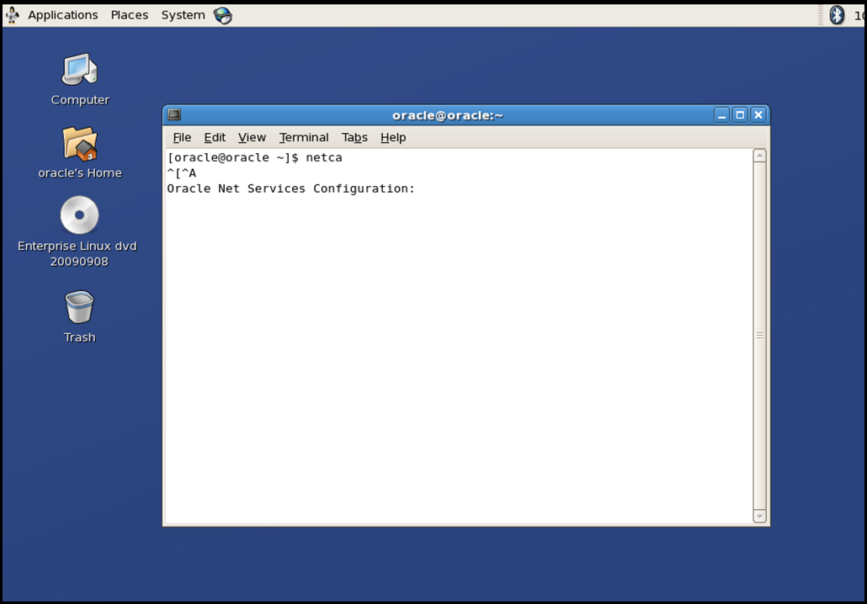The height and width of the screenshot is (604, 867).
Task: Click the '[oracle@oracle ~]$ netca' command line
Action: (x=255, y=157)
